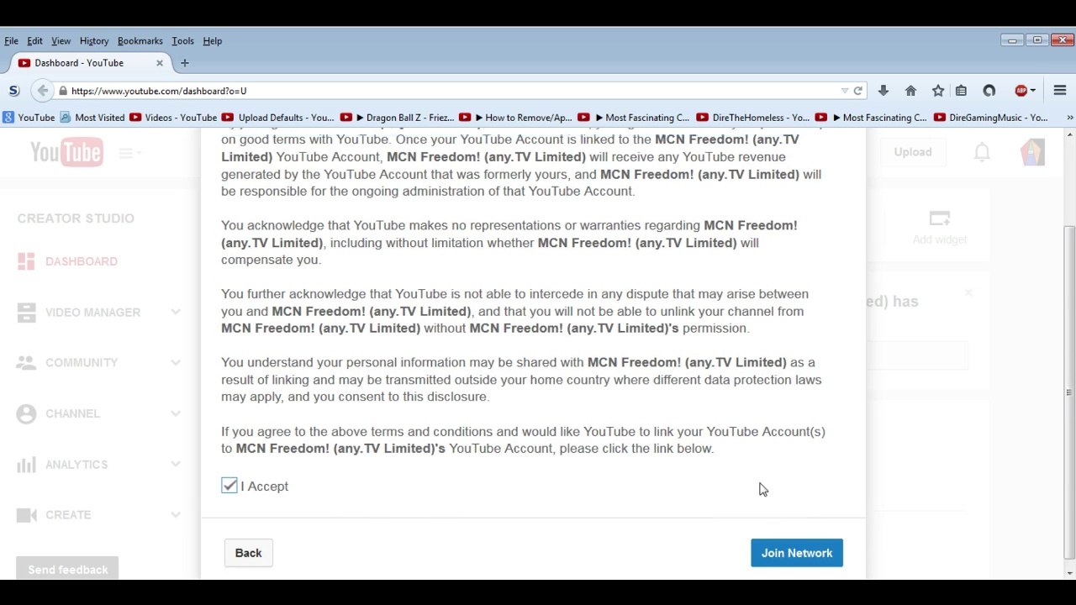Reload the page with the refresh icon
Image resolution: width=1076 pixels, height=605 pixels.
tap(857, 91)
